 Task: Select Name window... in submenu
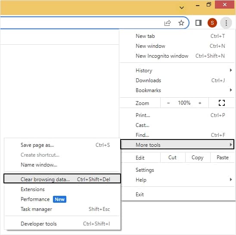[x=62, y=165]
